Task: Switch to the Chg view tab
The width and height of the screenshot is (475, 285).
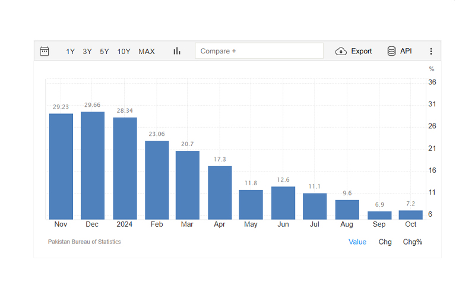Action: coord(385,242)
